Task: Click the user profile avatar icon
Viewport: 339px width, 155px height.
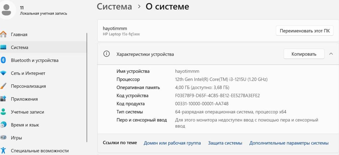Action: [6, 10]
